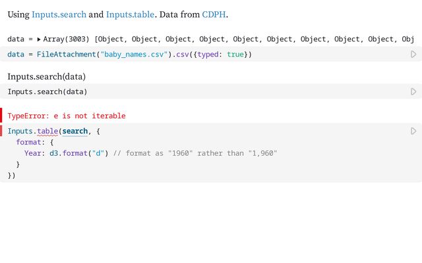The width and height of the screenshot is (422, 263).
Task: Click the Year key in format object
Action: 34,154
